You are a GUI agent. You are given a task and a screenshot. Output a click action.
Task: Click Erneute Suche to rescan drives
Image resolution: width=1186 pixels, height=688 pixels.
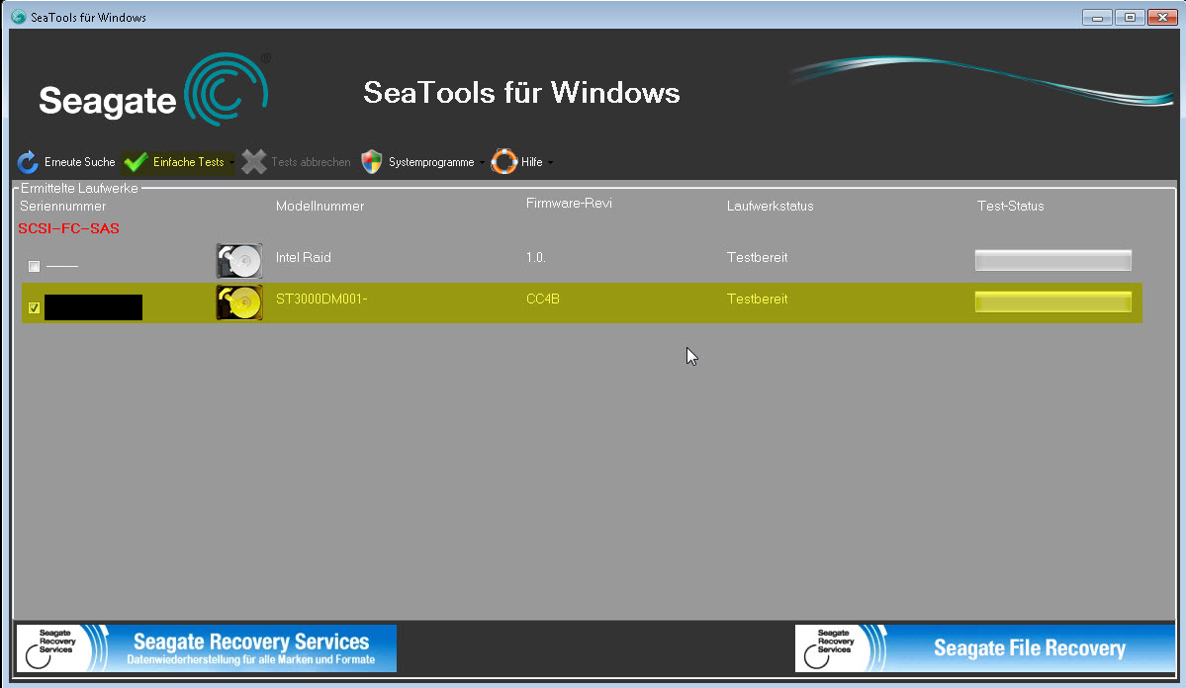pyautogui.click(x=79, y=162)
